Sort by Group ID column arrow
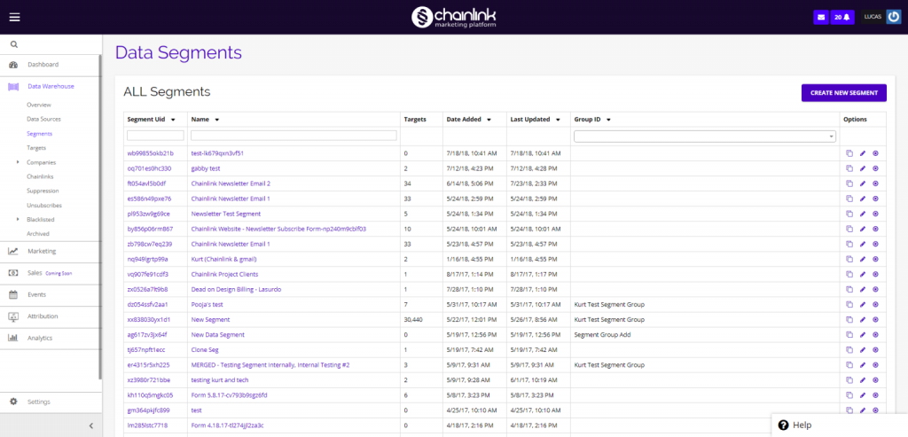The image size is (908, 437). 608,120
